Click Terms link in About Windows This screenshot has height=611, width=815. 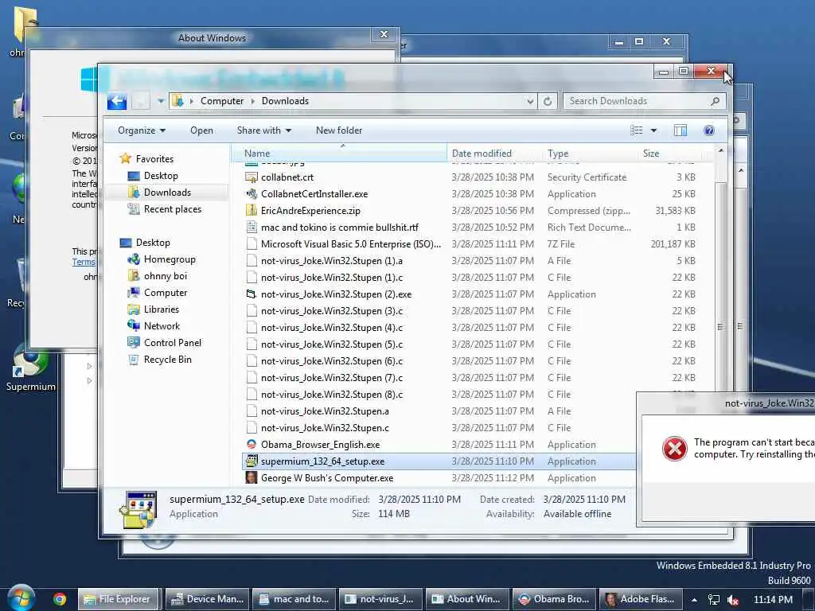point(84,262)
